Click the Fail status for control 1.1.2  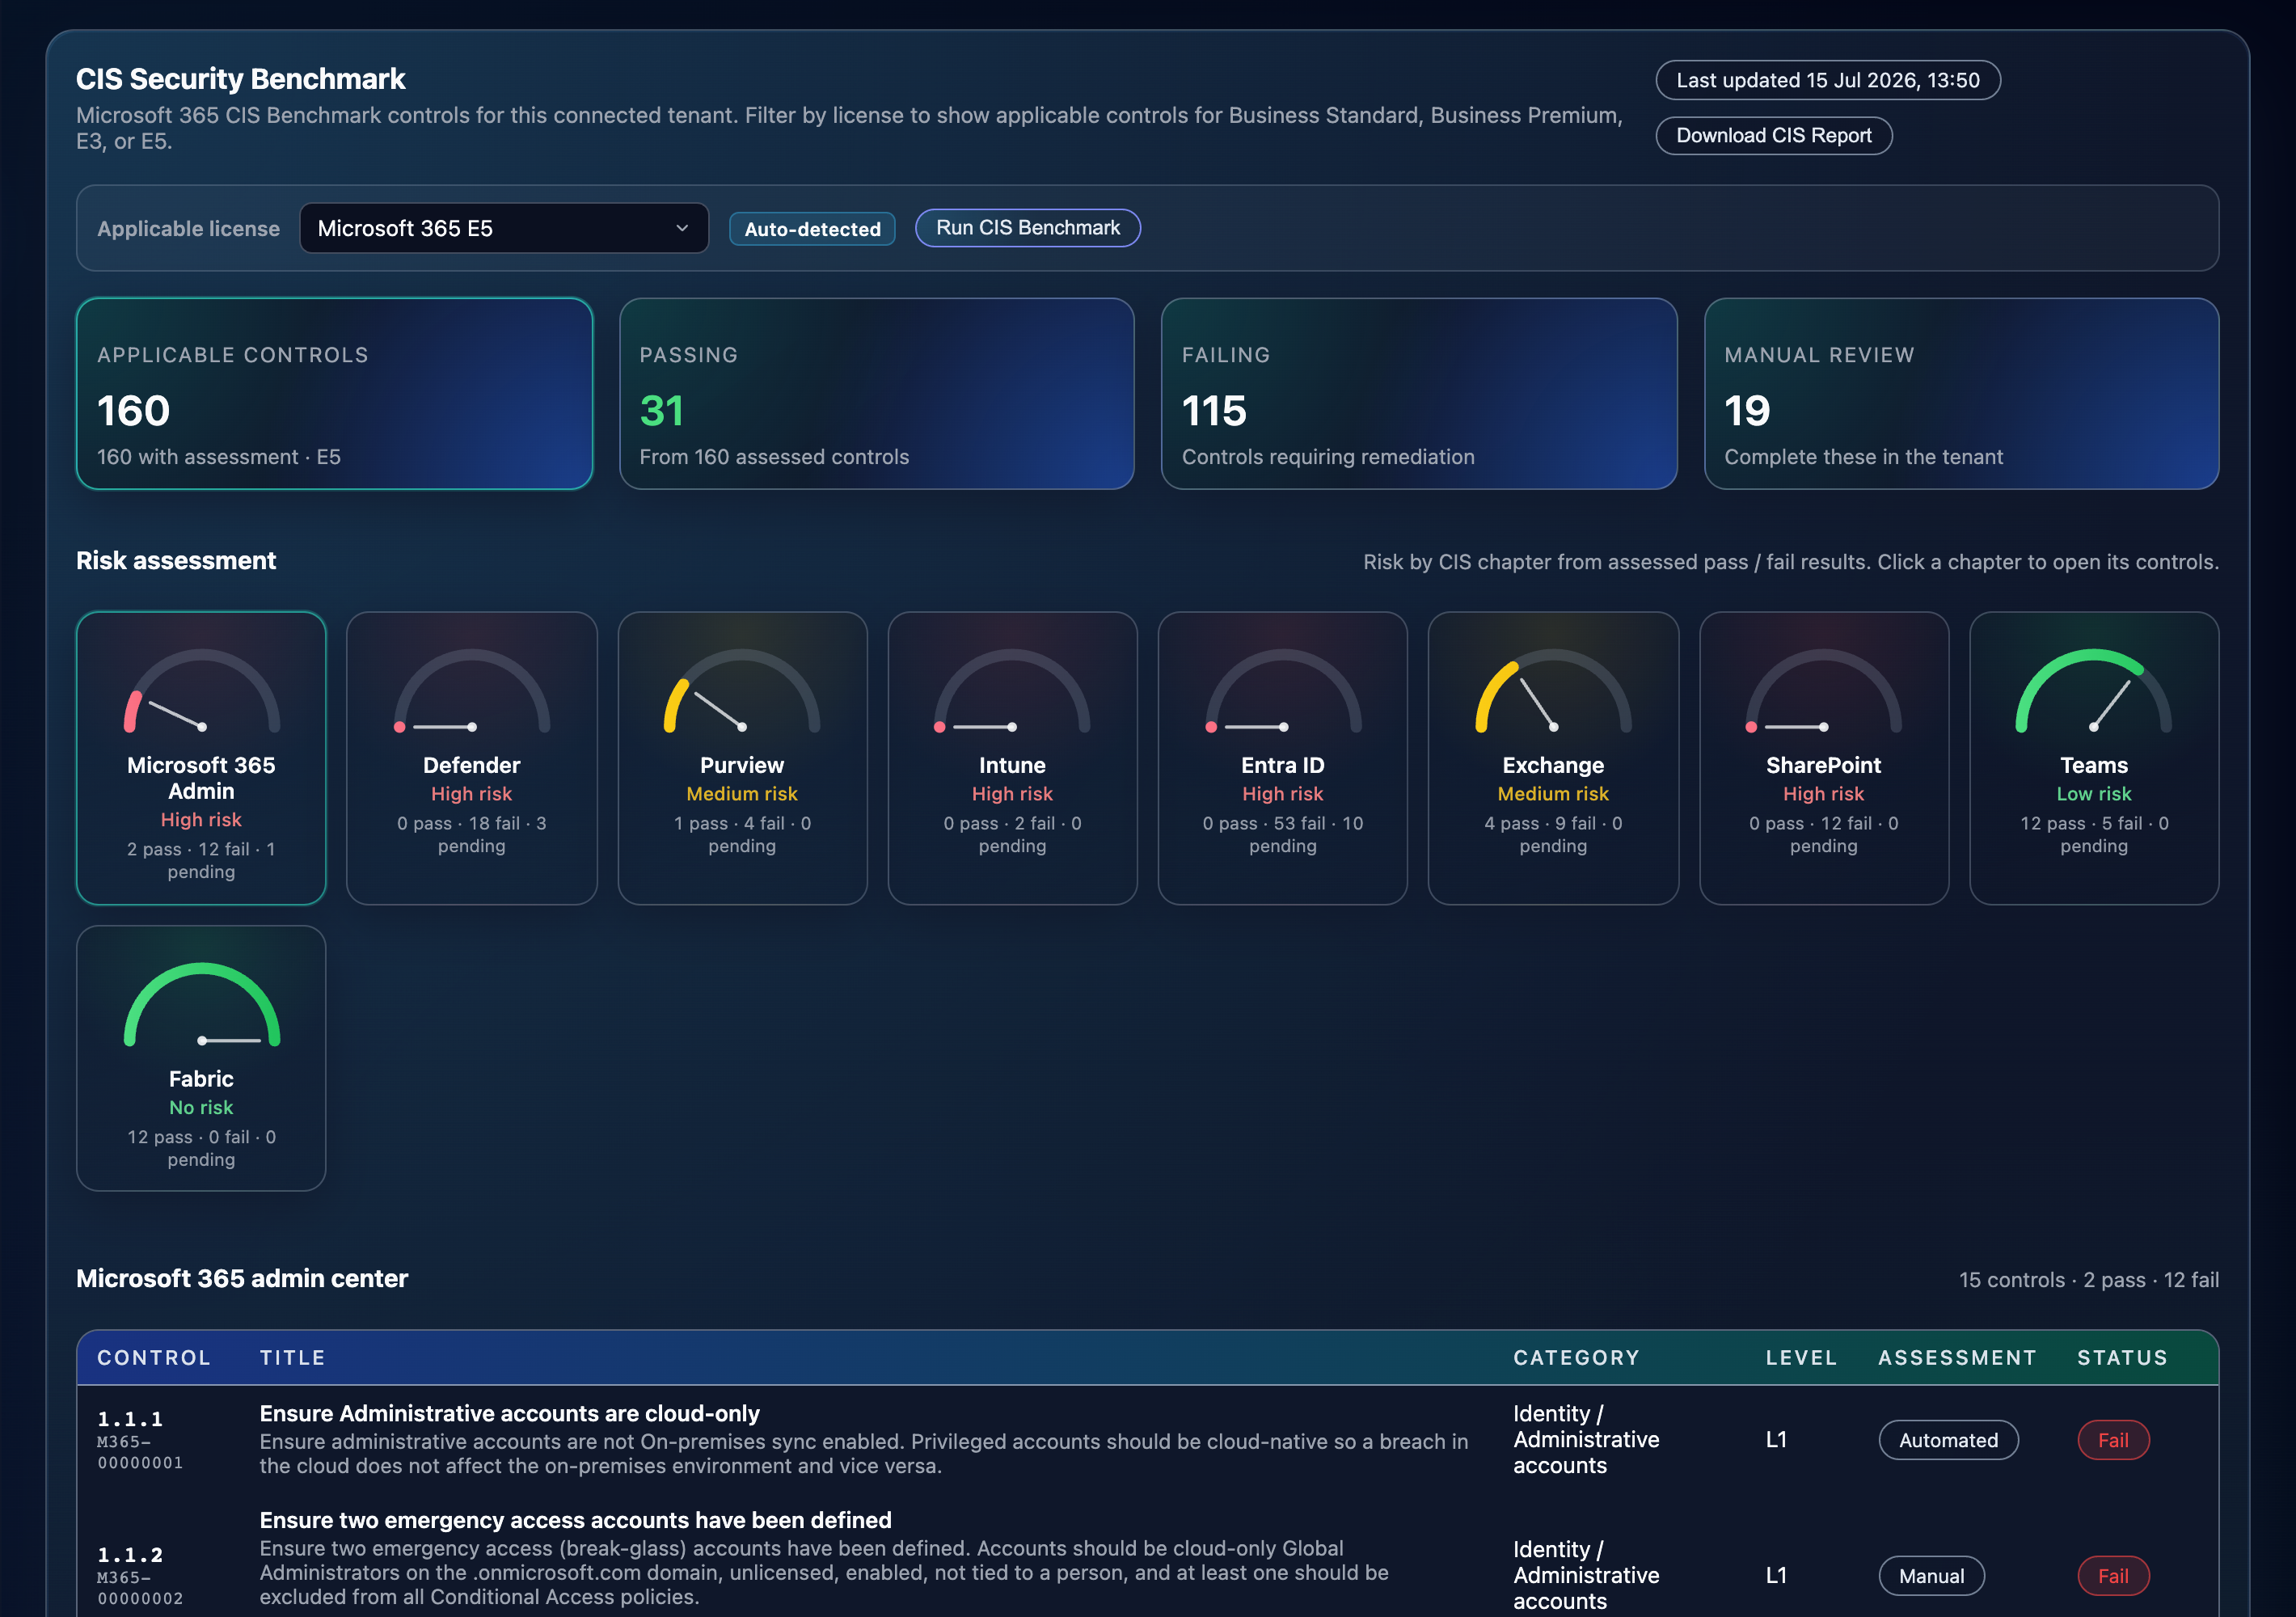[2113, 1576]
